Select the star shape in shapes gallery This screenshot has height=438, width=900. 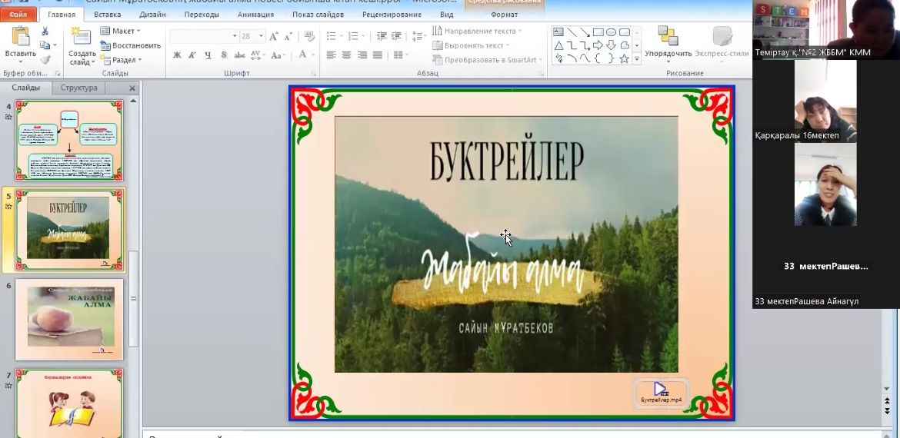(x=624, y=58)
